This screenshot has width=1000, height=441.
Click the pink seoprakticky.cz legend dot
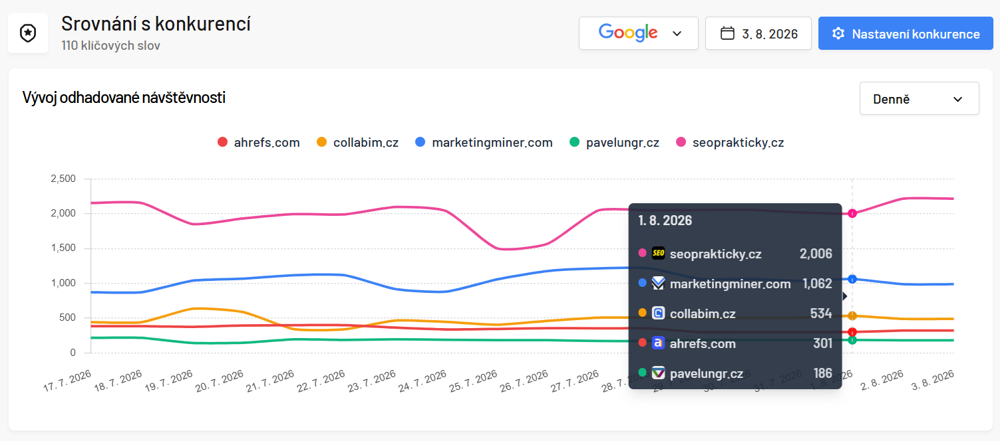click(681, 142)
